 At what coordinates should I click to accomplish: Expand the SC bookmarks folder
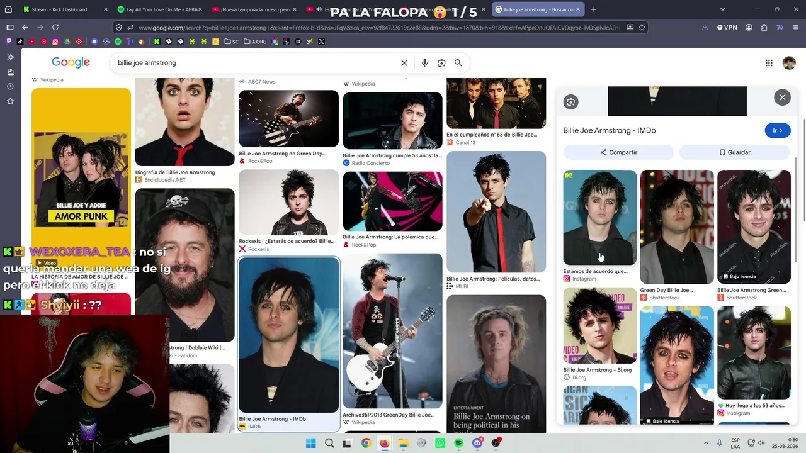232,42
